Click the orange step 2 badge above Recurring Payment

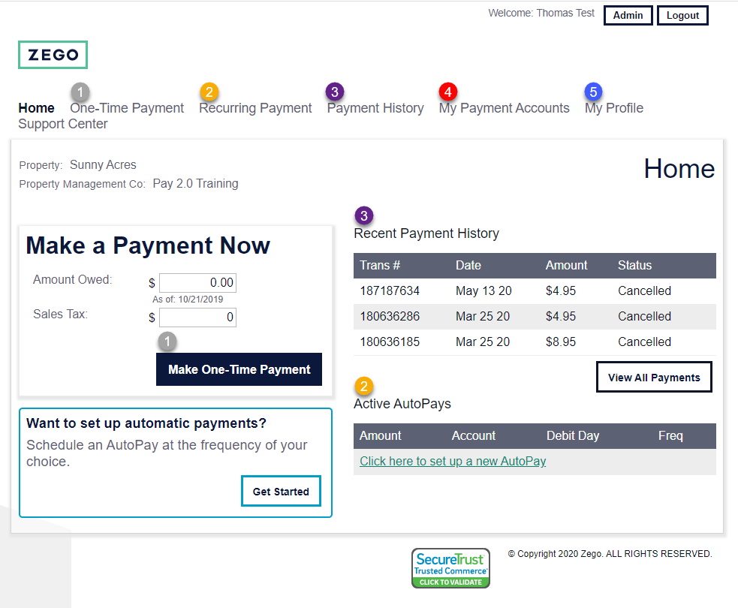pos(208,92)
